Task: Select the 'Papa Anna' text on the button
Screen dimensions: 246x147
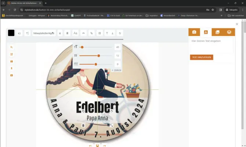Action: [x=97, y=118]
